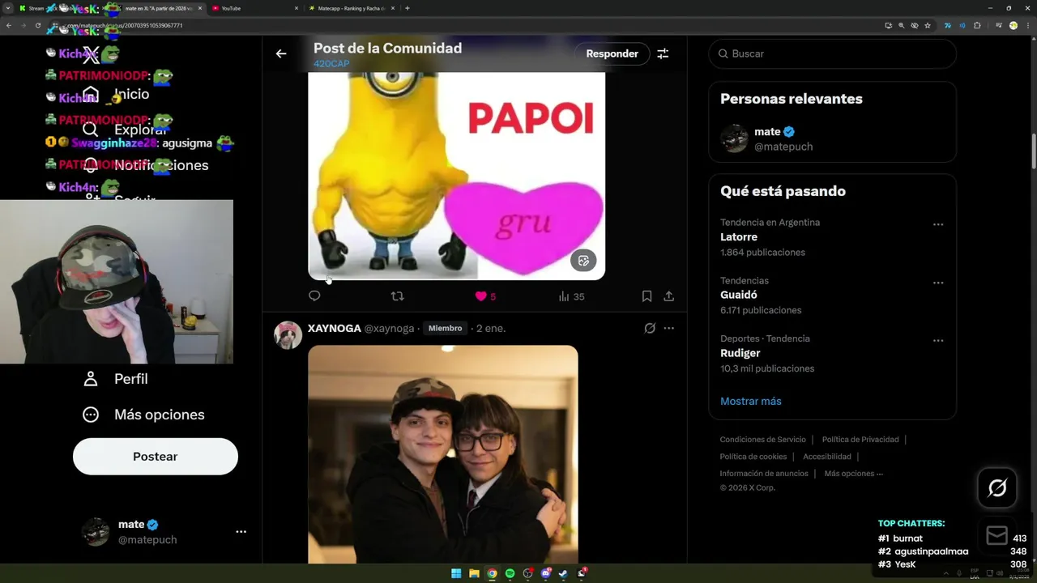Open Política de Privacidad link
The image size is (1037, 583).
[860, 440]
